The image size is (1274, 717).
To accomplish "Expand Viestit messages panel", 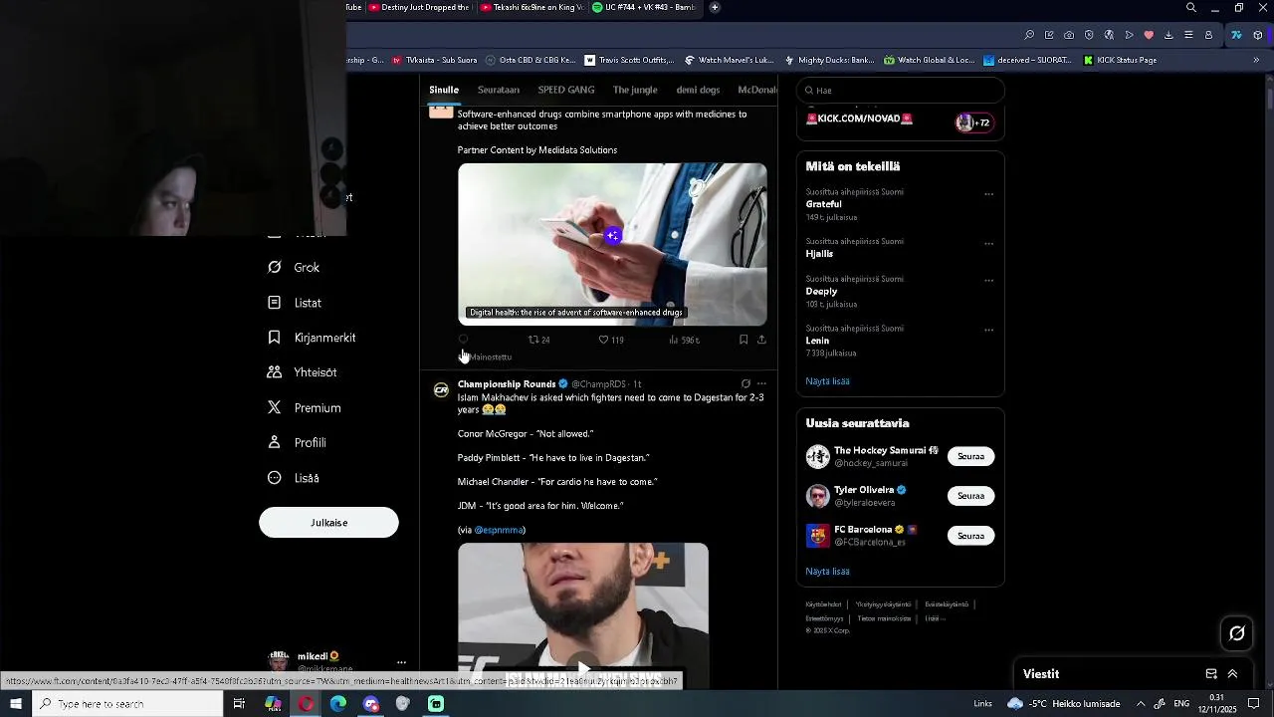I will coord(1232,674).
